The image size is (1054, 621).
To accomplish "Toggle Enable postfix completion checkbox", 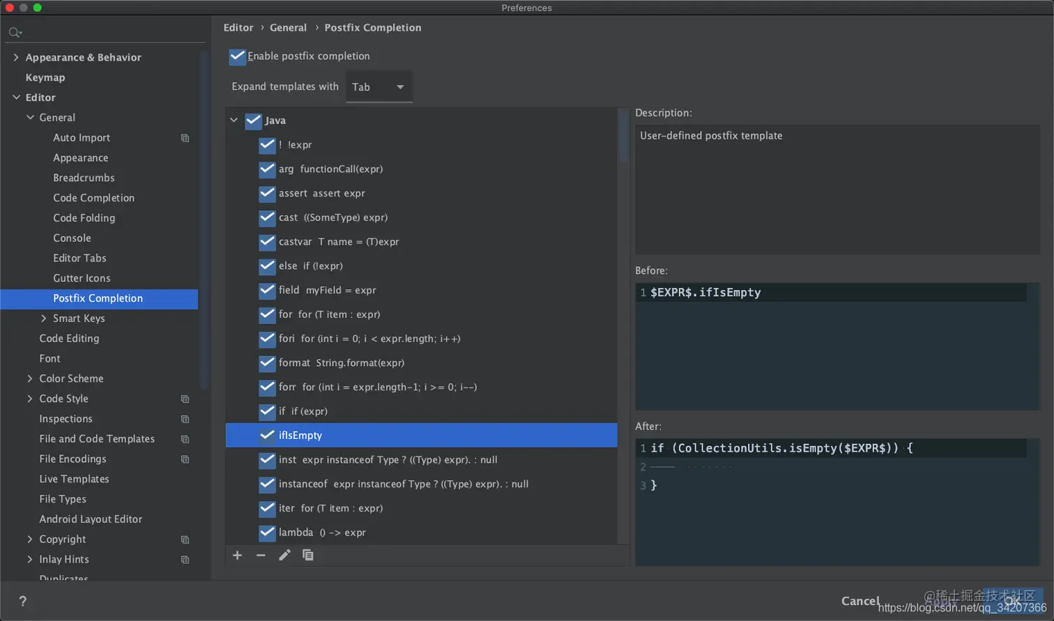I will click(237, 56).
